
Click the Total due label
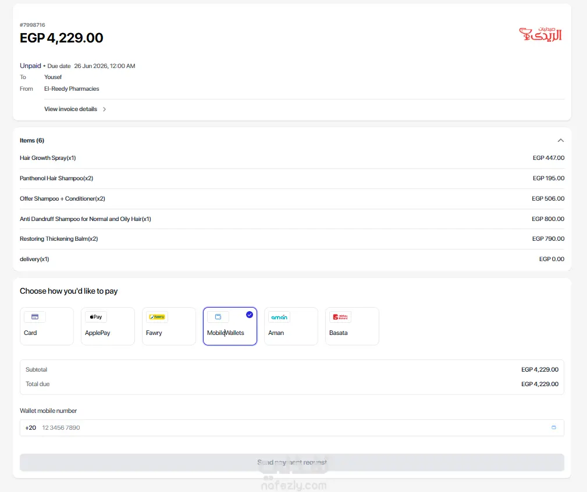pyautogui.click(x=37, y=384)
